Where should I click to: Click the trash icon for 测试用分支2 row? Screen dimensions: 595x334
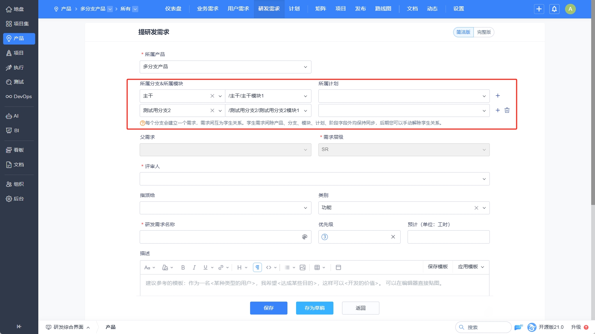(507, 110)
